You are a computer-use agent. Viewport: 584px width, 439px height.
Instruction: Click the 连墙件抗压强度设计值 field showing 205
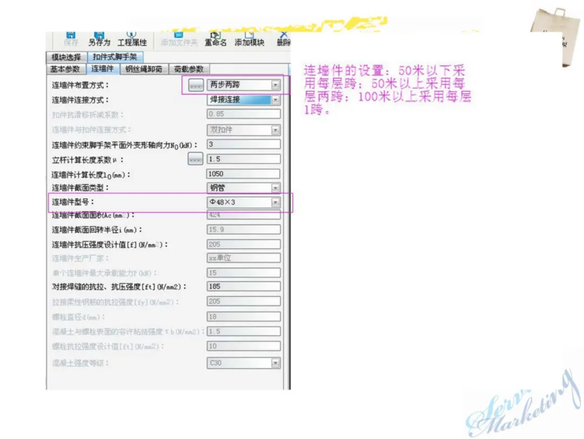(x=243, y=244)
